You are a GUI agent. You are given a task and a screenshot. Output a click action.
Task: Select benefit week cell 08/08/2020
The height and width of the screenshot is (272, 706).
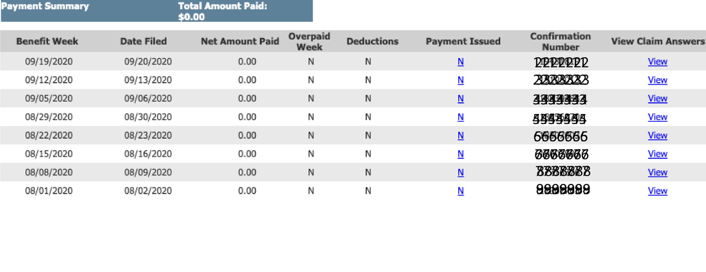pyautogui.click(x=49, y=173)
